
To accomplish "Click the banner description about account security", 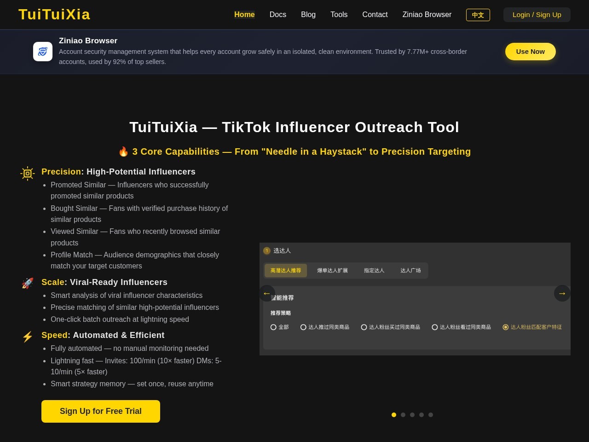I will 263,57.
